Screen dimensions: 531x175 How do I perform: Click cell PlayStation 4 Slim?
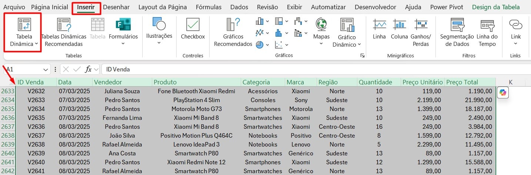tap(197, 100)
